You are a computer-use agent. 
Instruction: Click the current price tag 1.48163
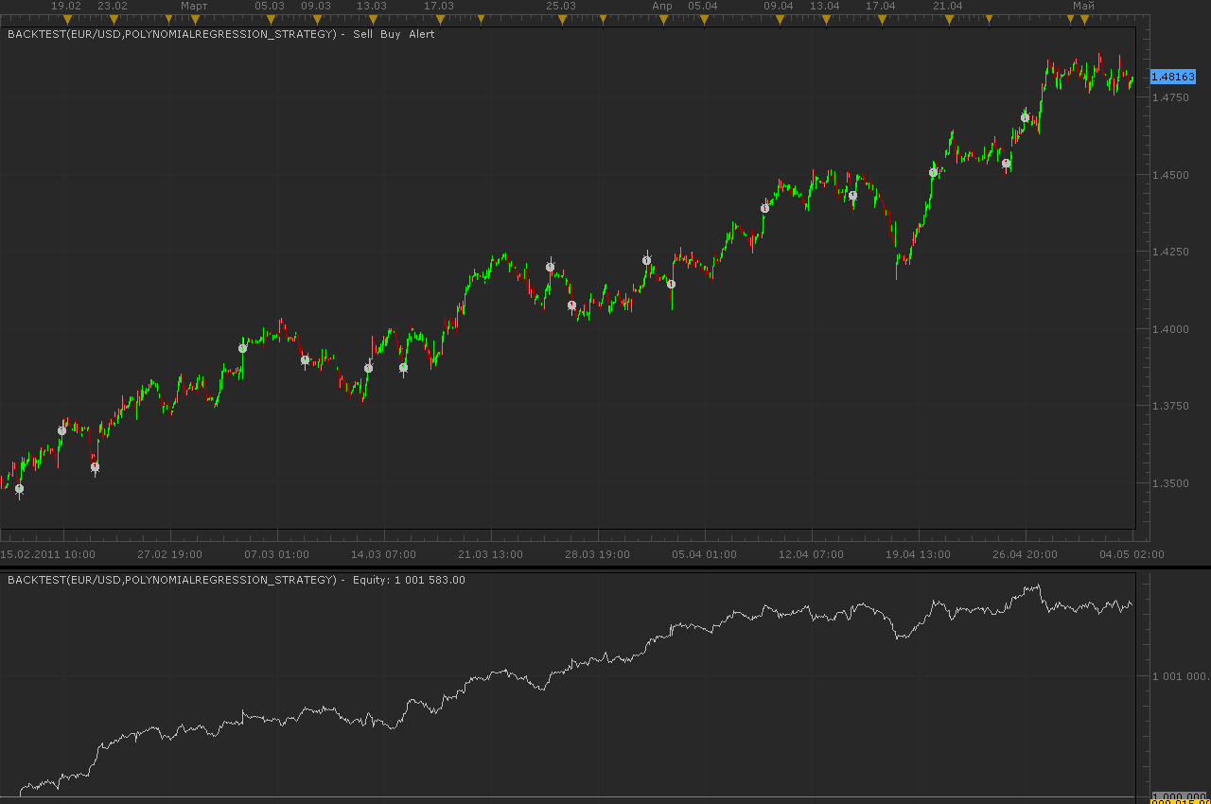(1173, 78)
